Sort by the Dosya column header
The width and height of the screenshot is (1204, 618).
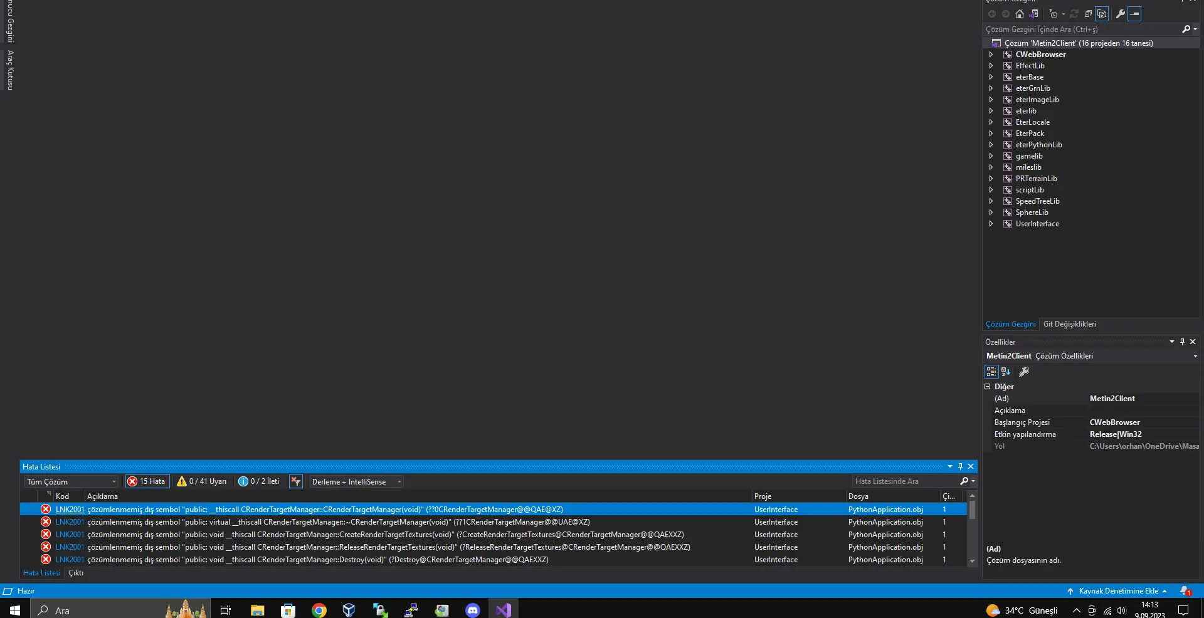tap(858, 496)
